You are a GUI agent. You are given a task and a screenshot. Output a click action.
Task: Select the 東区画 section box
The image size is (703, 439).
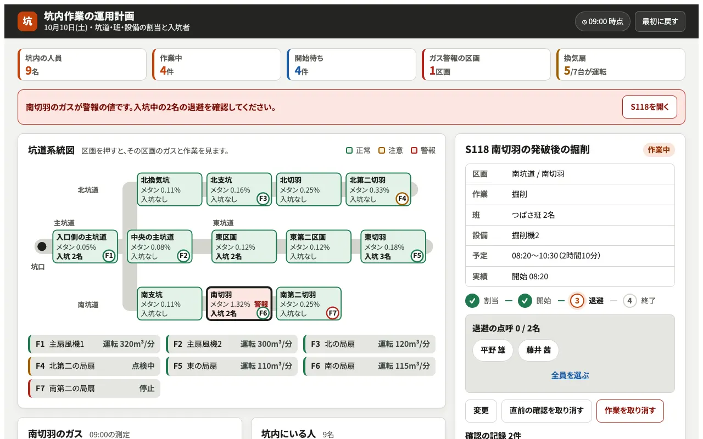244,246
